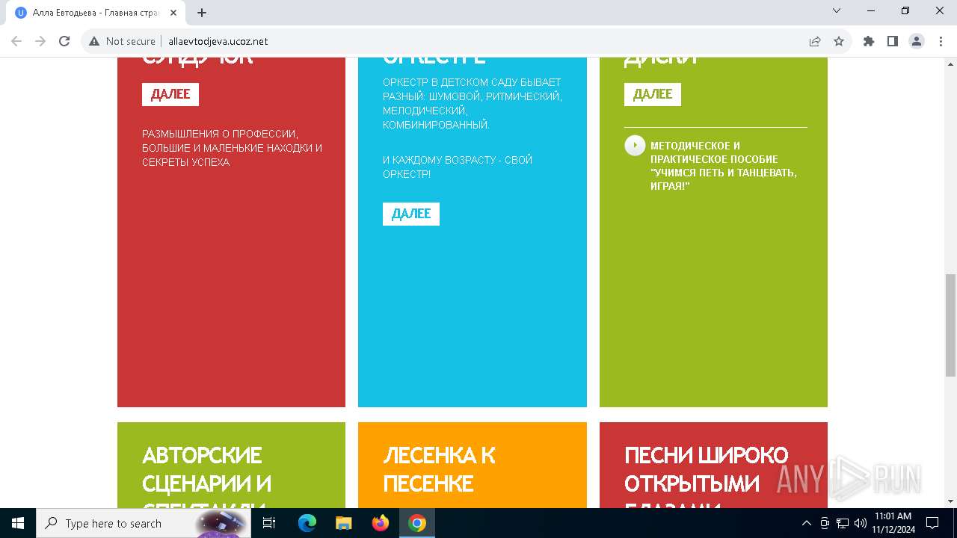The width and height of the screenshot is (957, 538).
Task: Open Task View on taskbar
Action: (x=269, y=523)
